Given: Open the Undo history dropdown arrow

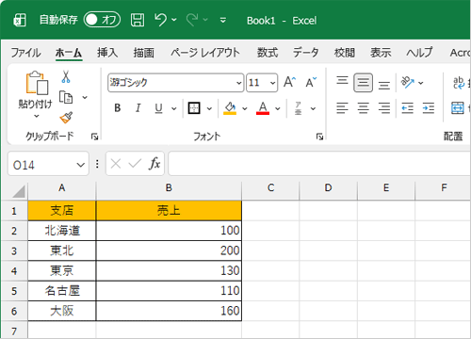Looking at the screenshot, I should [x=174, y=20].
